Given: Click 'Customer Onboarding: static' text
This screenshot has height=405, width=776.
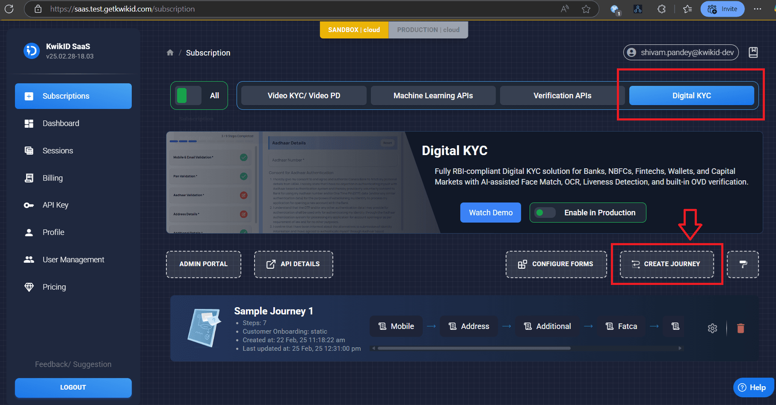Looking at the screenshot, I should click(x=285, y=332).
